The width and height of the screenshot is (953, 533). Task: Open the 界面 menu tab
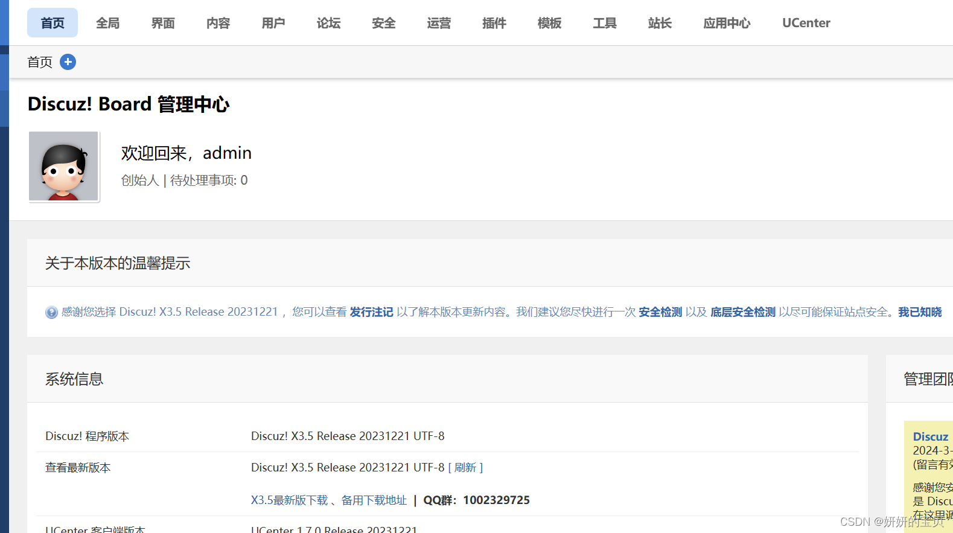[x=163, y=23]
